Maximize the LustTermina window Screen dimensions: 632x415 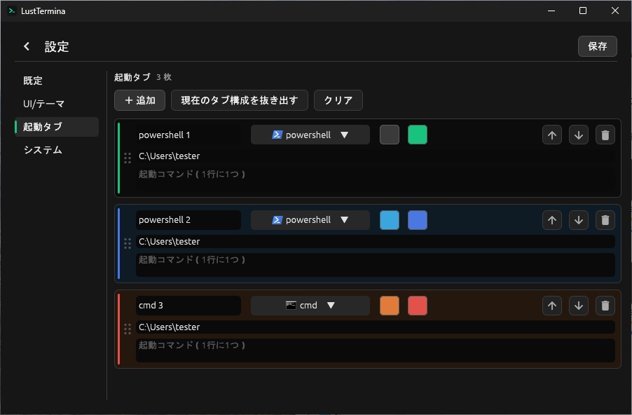click(x=583, y=11)
